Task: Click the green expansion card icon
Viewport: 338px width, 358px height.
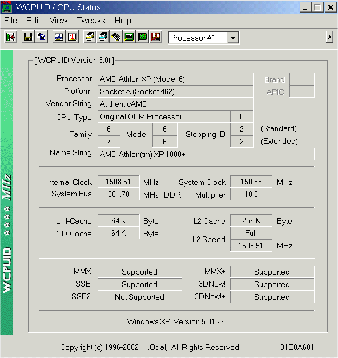Action: pyautogui.click(x=143, y=37)
